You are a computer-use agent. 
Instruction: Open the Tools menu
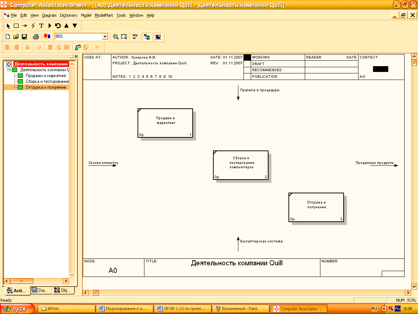[x=121, y=15]
